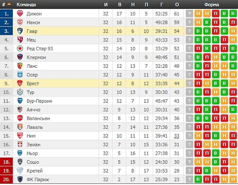
Task: Click the Red Star 93 crest
Action: click(20, 49)
